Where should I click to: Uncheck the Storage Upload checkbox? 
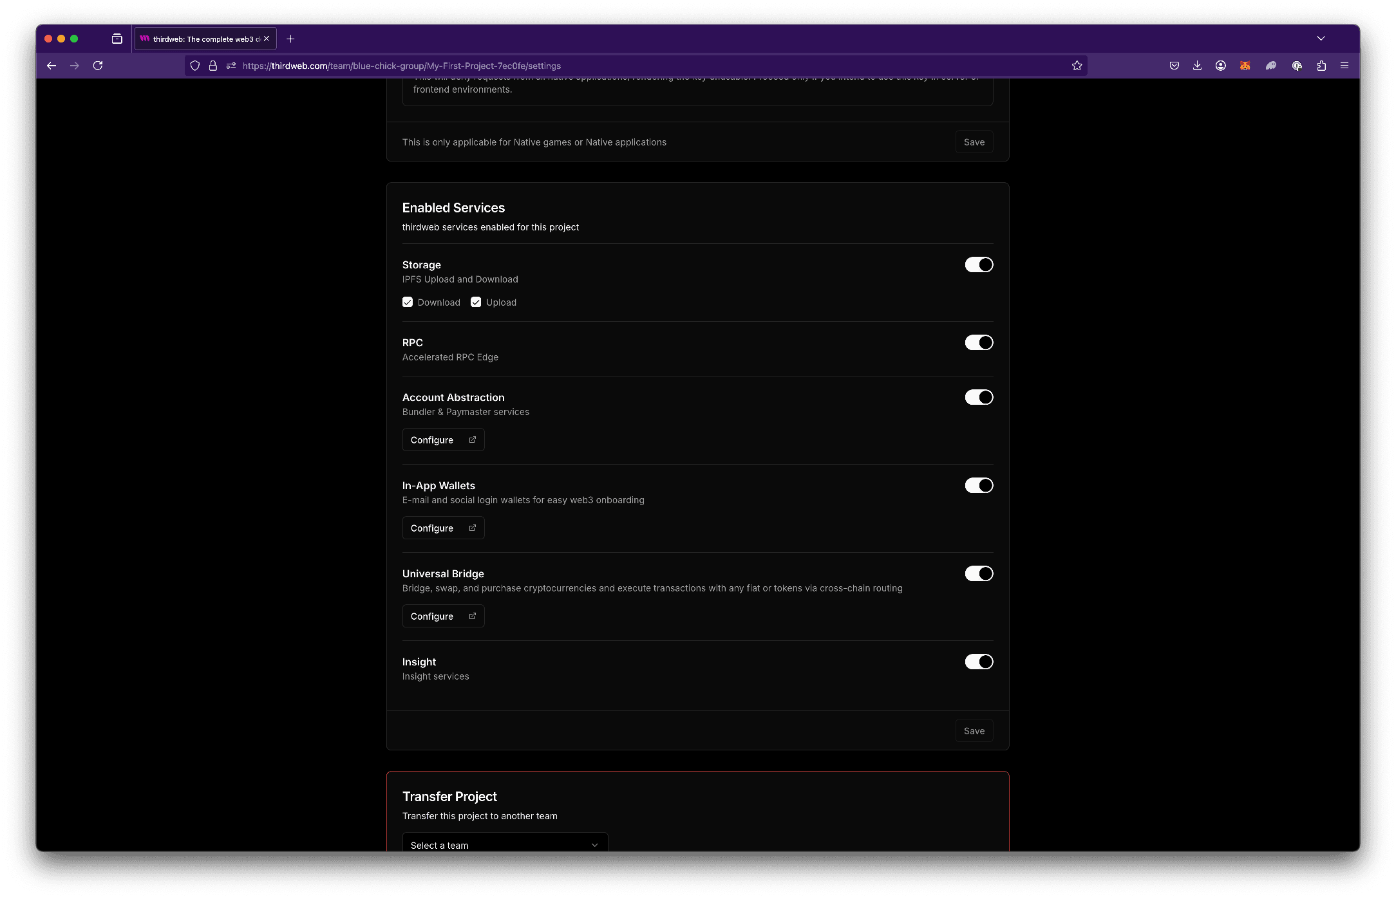tap(476, 302)
